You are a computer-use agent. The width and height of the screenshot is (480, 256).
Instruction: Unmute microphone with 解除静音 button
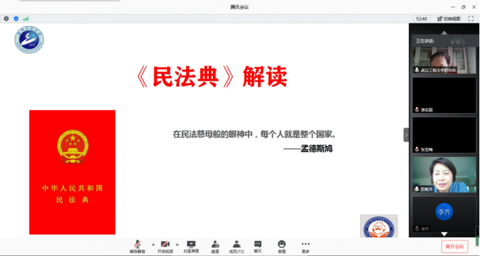(137, 247)
